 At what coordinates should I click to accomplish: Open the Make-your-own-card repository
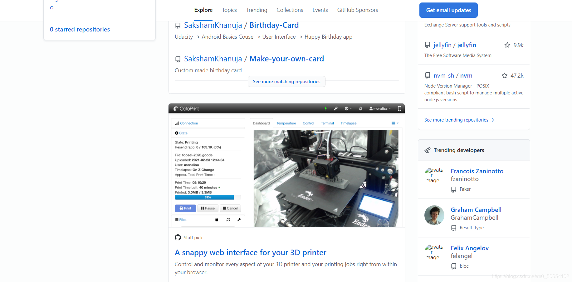coord(286,59)
